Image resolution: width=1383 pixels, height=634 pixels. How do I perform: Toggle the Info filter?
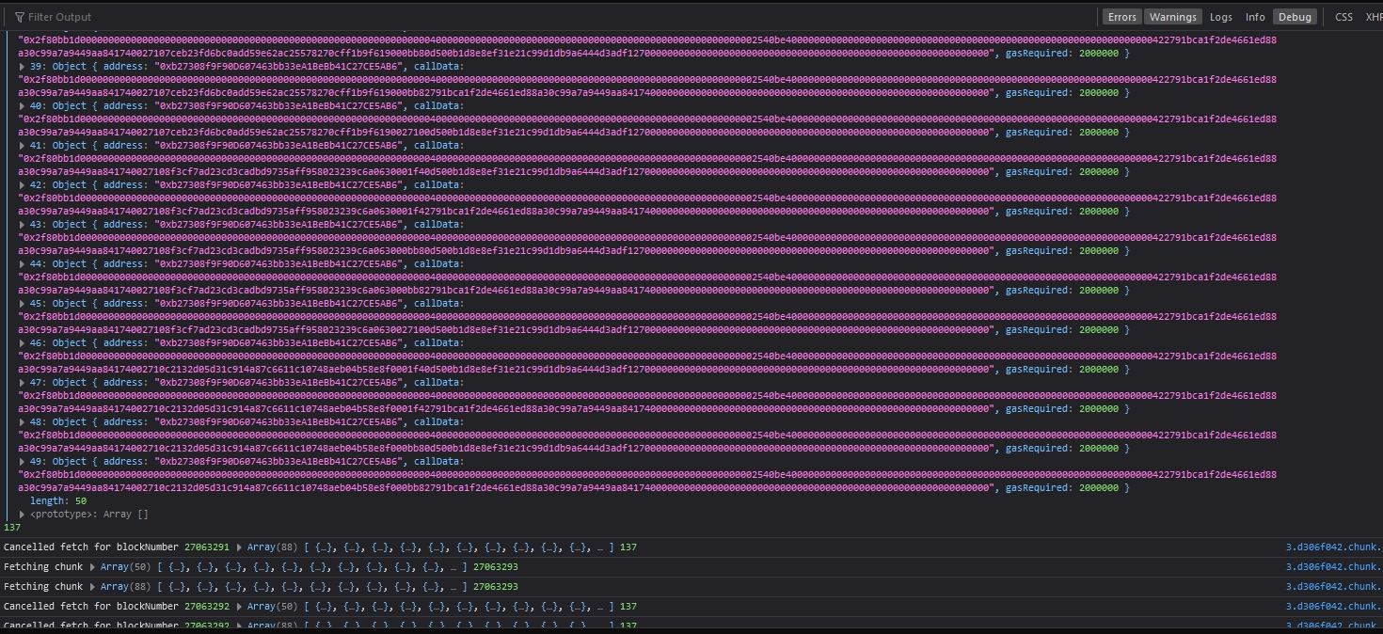click(x=1255, y=17)
